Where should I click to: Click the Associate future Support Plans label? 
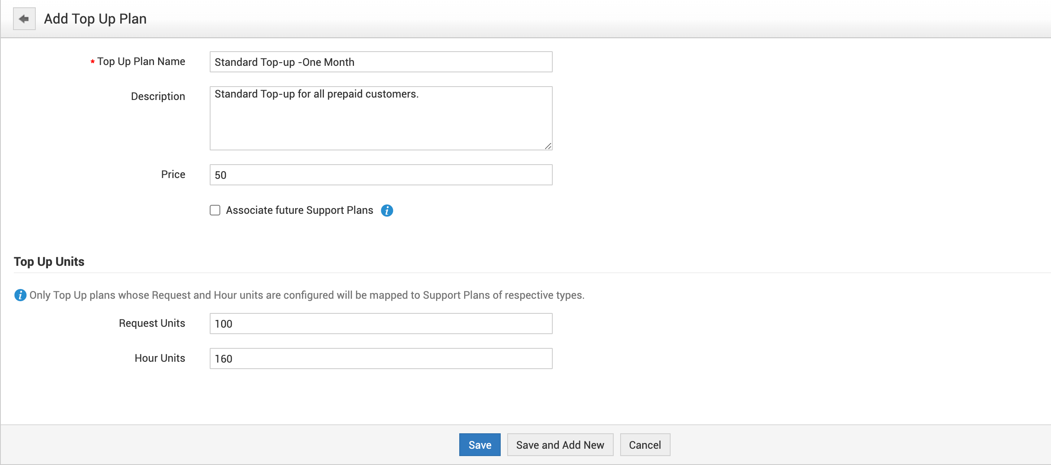pyautogui.click(x=299, y=211)
